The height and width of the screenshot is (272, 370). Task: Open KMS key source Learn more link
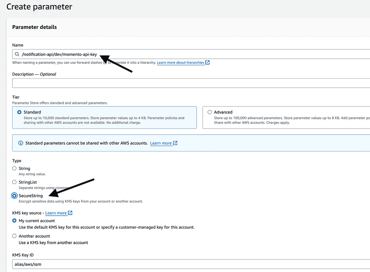[56, 213]
